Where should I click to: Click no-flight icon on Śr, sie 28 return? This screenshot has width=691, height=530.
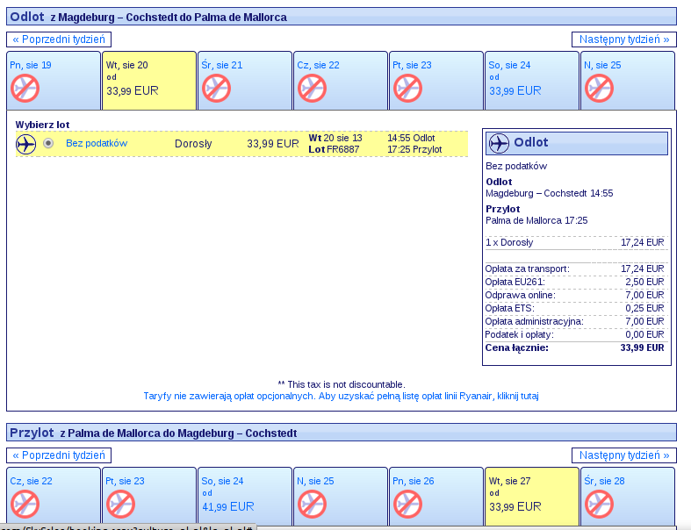click(599, 504)
